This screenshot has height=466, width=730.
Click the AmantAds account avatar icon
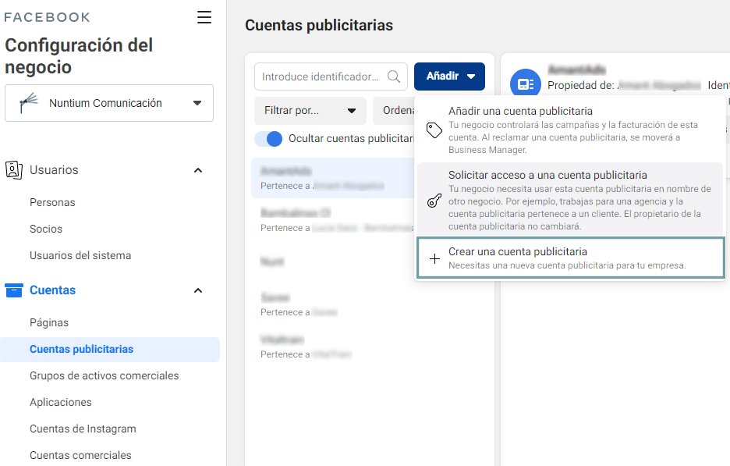[x=526, y=84]
